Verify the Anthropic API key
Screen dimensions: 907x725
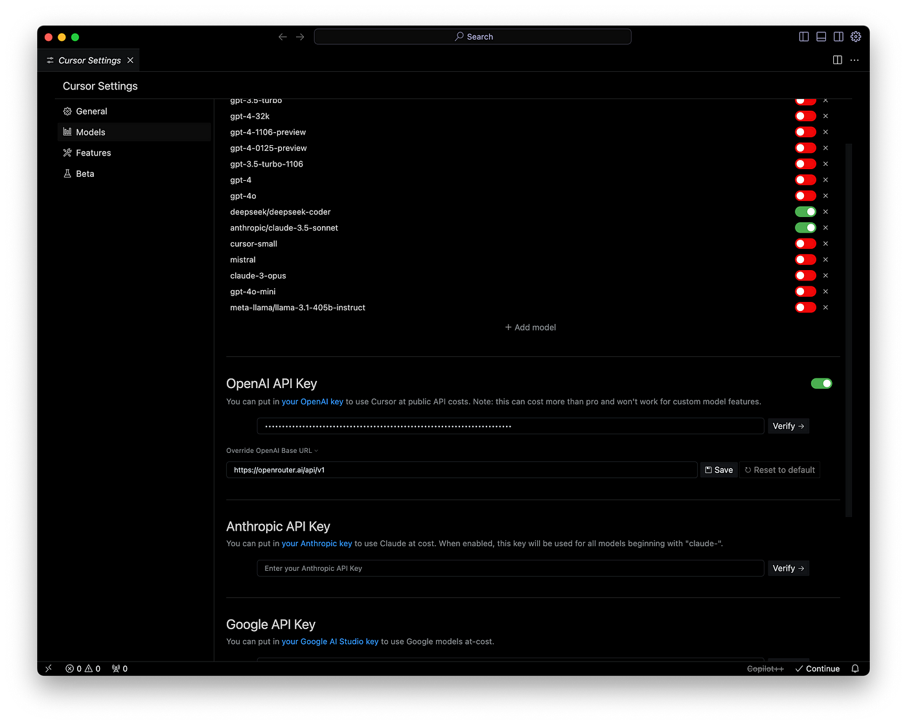[788, 568]
